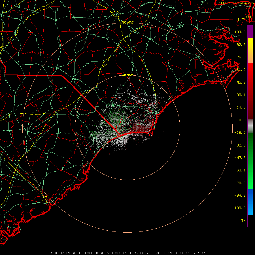Click the yellow-orange segment of the color bar
255x255 pixels.
250,50
